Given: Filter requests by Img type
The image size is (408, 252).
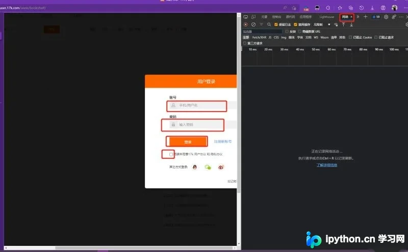Looking at the screenshot, I should tap(284, 37).
